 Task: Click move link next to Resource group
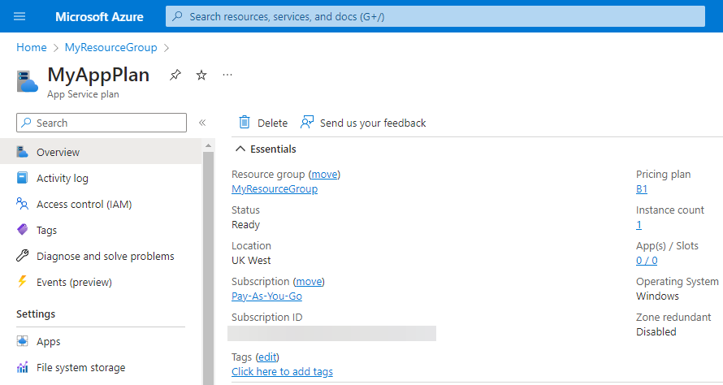pyautogui.click(x=325, y=175)
